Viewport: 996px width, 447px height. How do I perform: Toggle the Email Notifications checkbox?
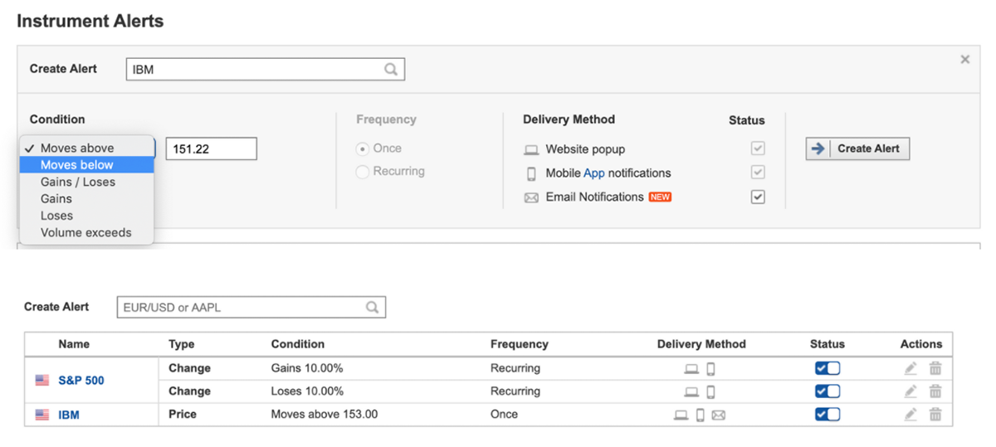[758, 197]
